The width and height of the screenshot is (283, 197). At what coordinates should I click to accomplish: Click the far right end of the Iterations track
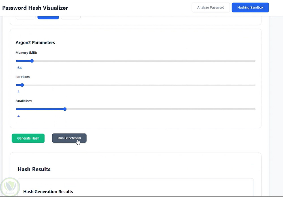pyautogui.click(x=254, y=85)
